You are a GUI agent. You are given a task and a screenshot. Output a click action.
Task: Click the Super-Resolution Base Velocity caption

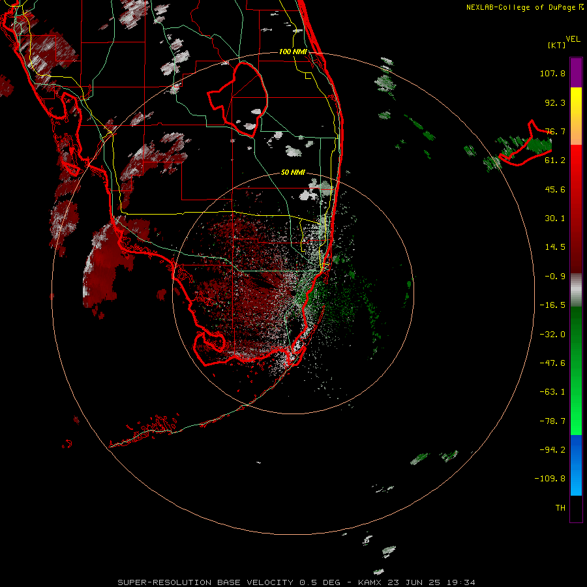tap(297, 582)
